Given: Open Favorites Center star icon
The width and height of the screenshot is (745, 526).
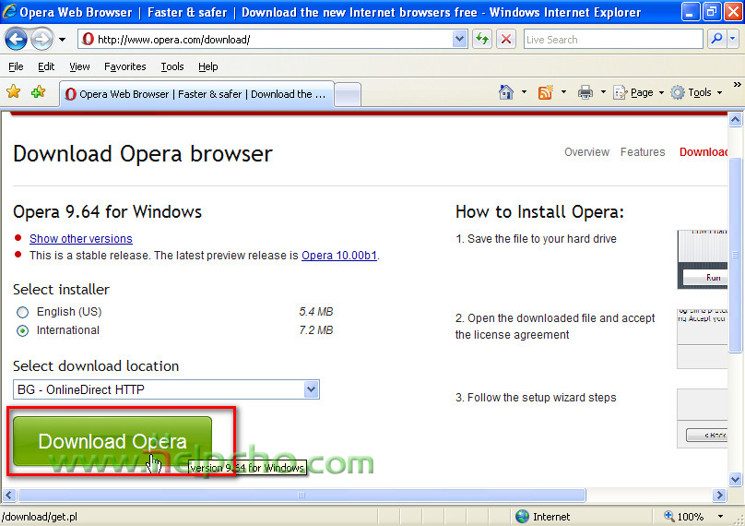Looking at the screenshot, I should (14, 91).
